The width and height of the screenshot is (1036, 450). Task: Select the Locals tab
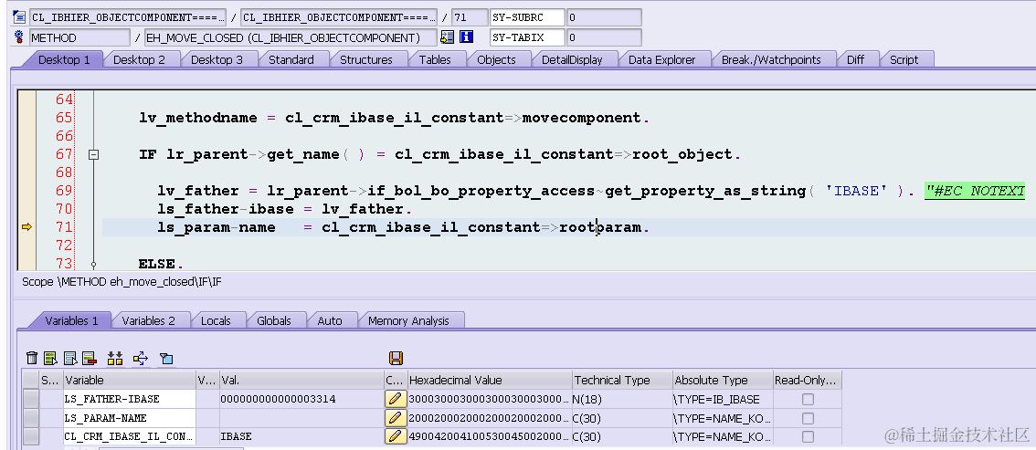coord(216,320)
